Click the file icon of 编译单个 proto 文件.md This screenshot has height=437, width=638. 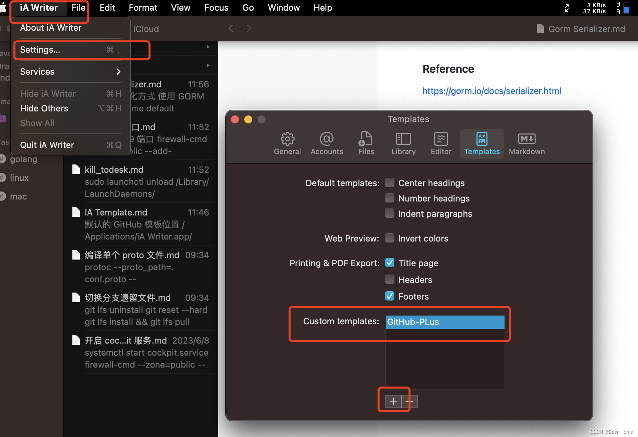click(x=76, y=255)
